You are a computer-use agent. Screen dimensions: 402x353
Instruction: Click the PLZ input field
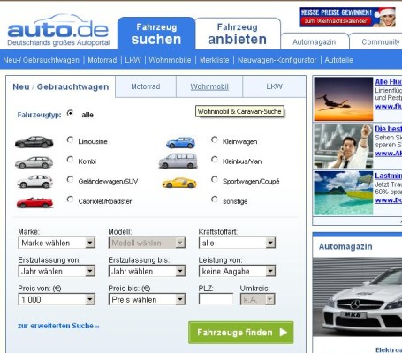(x=216, y=299)
